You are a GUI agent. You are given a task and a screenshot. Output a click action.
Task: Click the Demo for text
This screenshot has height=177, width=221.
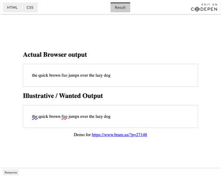coord(82,135)
